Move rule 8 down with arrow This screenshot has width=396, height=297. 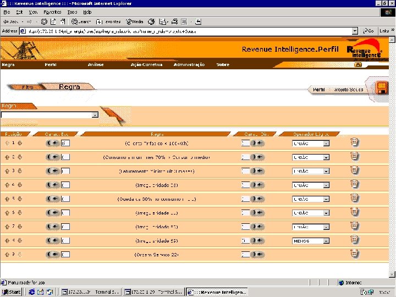pyautogui.click(x=20, y=240)
